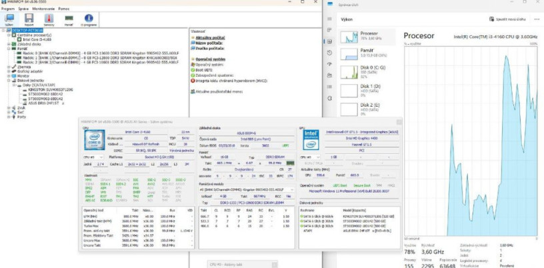Collapse the Centrálna procesor(y) tree node
Viewport: 544px width, 268px height.
(9, 35)
